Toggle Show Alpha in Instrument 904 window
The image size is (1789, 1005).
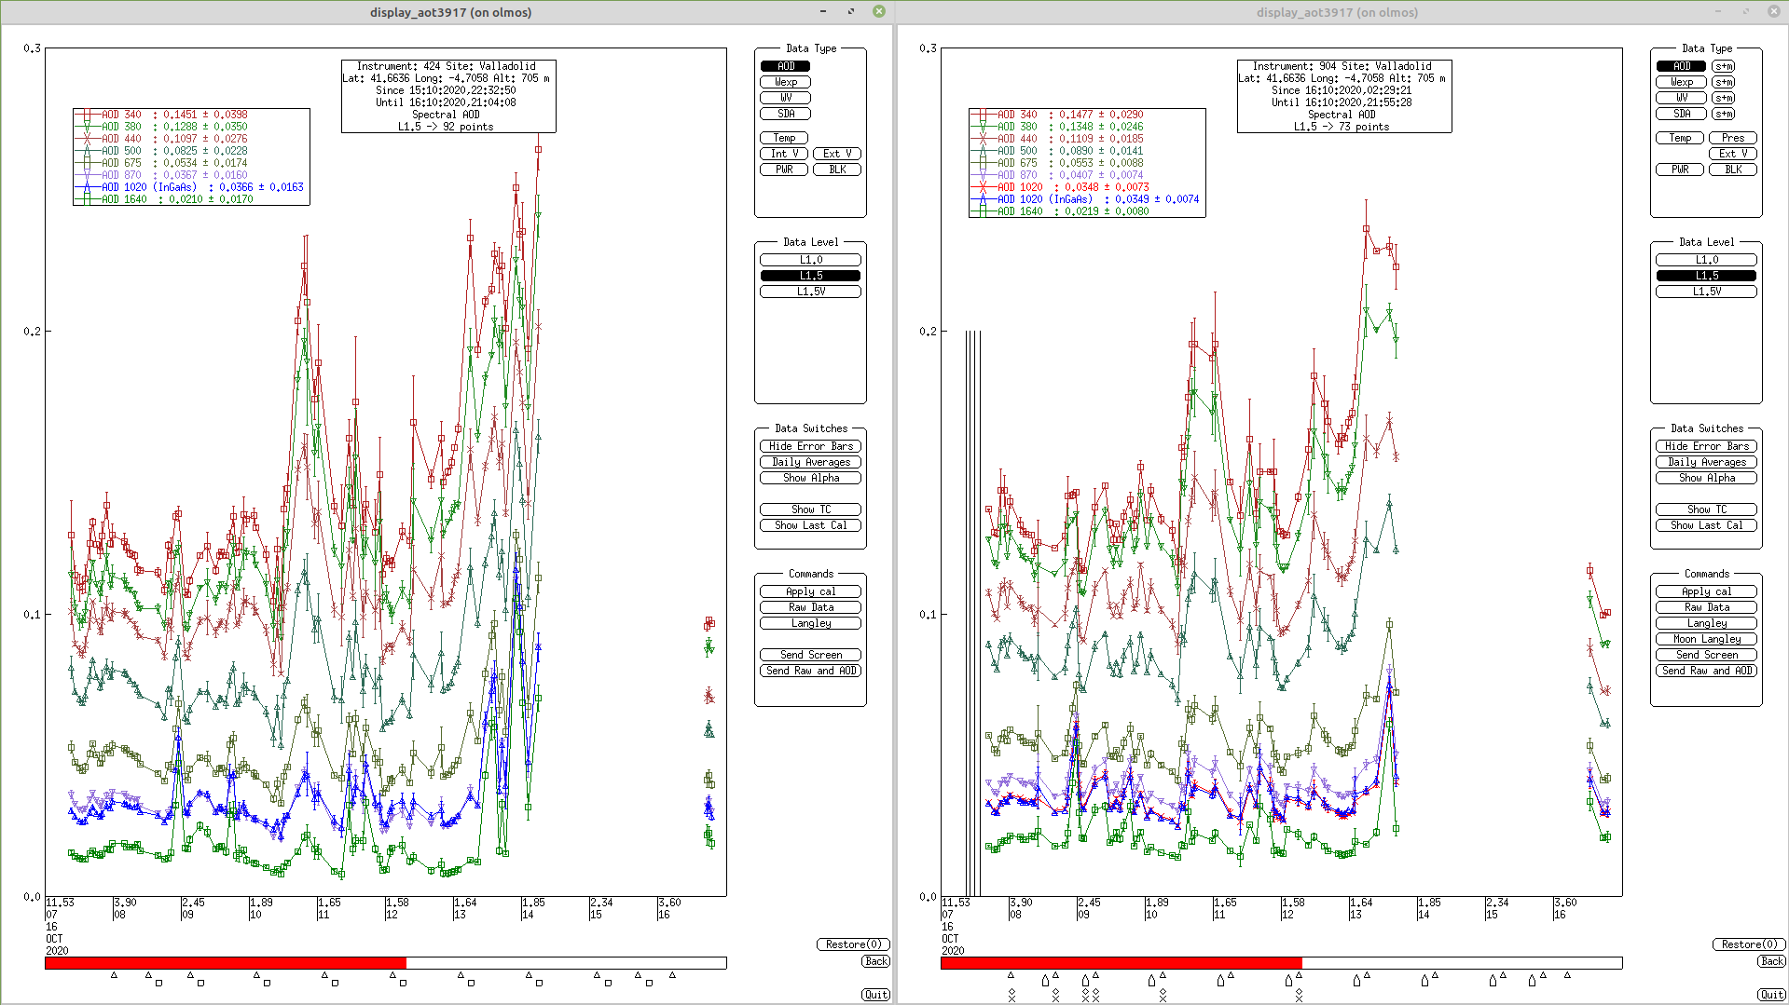pyautogui.click(x=1706, y=478)
